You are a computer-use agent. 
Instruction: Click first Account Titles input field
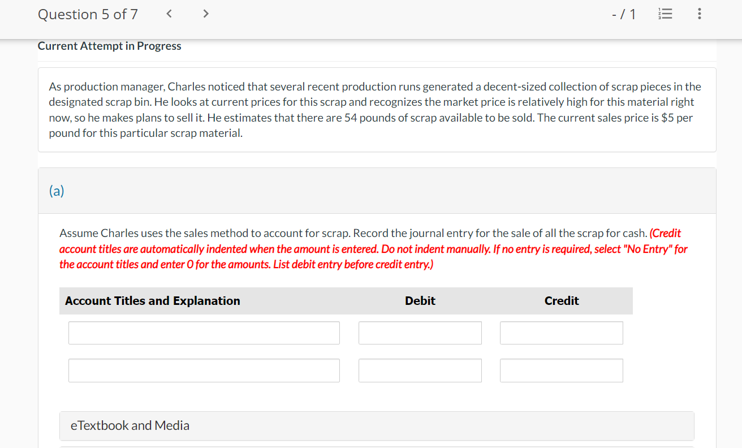(x=204, y=333)
